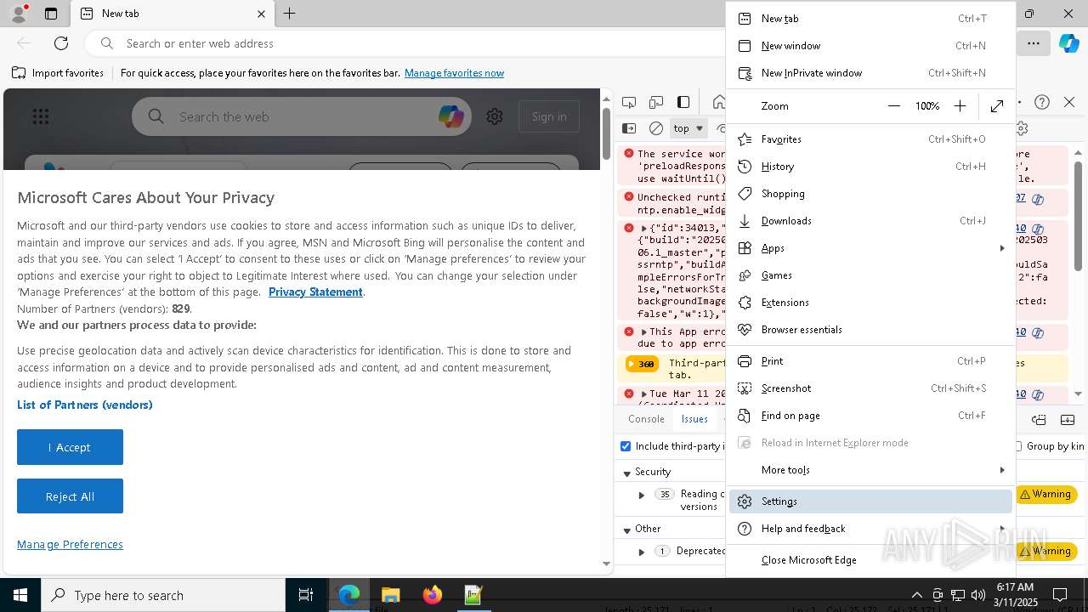Viewport: 1088px width, 612px height.
Task: Click the Edge ellipsis menu button
Action: pos(1033,43)
